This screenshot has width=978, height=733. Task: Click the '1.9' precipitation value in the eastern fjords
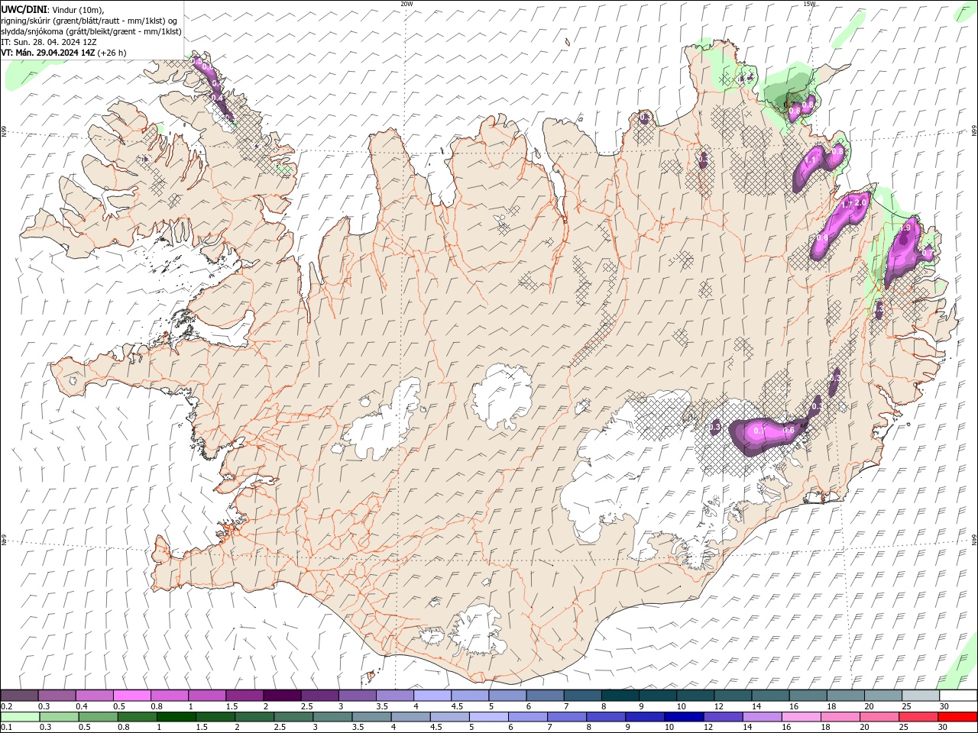pos(906,228)
